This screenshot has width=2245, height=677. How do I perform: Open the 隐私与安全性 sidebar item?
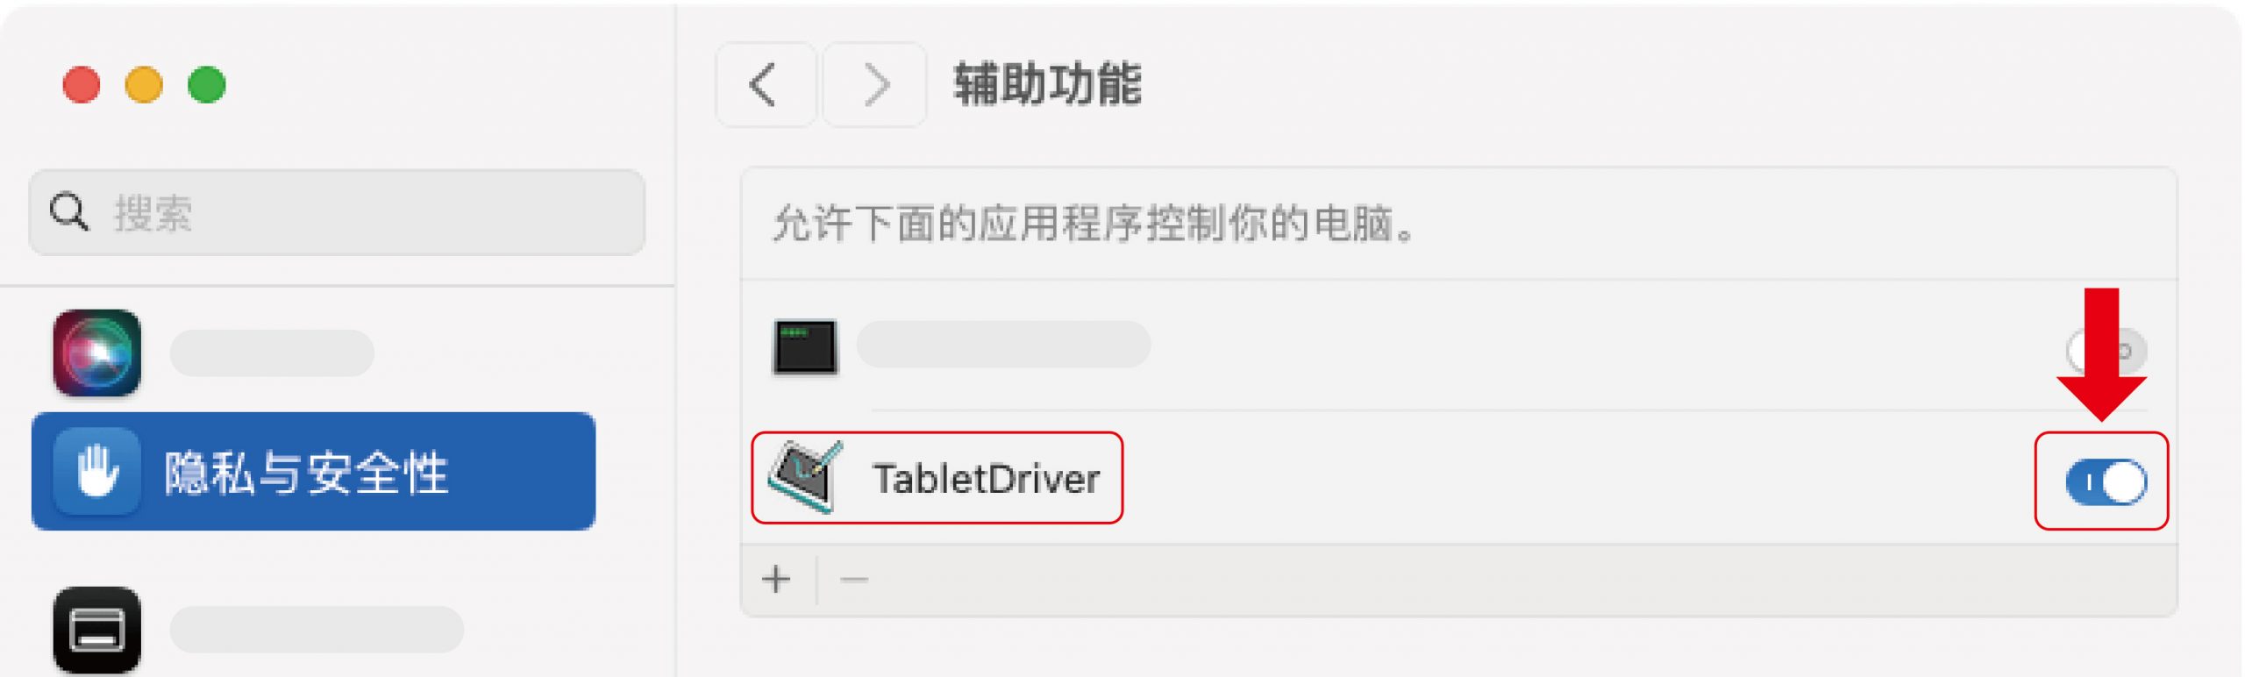[x=313, y=471]
